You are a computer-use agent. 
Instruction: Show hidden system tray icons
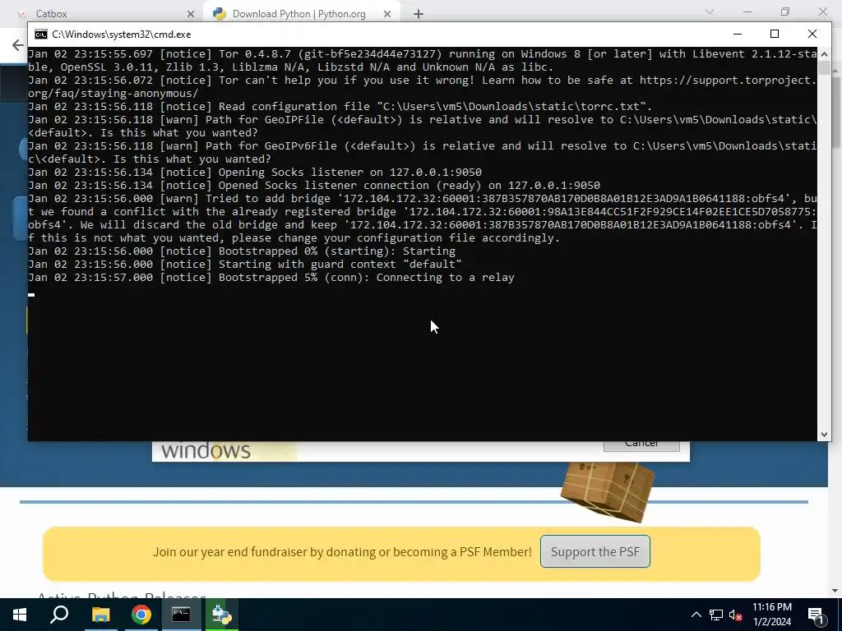click(696, 615)
